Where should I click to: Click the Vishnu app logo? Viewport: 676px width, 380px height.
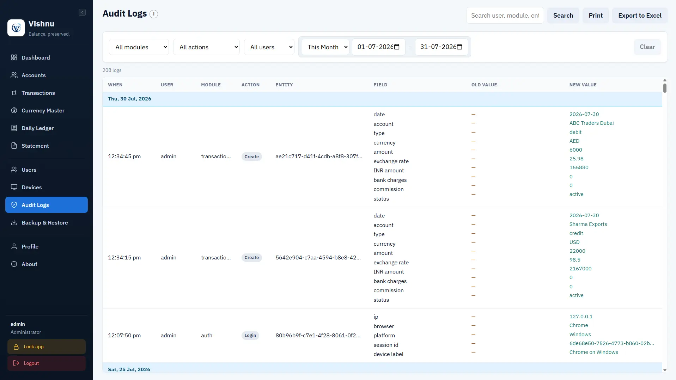click(16, 28)
